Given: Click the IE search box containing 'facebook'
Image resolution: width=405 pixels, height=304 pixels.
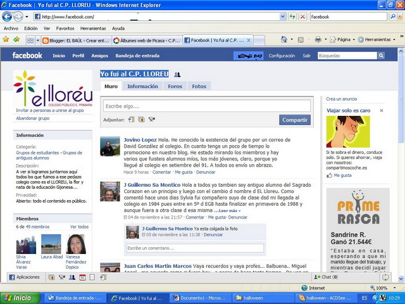Looking at the screenshot, I should pyautogui.click(x=348, y=17).
